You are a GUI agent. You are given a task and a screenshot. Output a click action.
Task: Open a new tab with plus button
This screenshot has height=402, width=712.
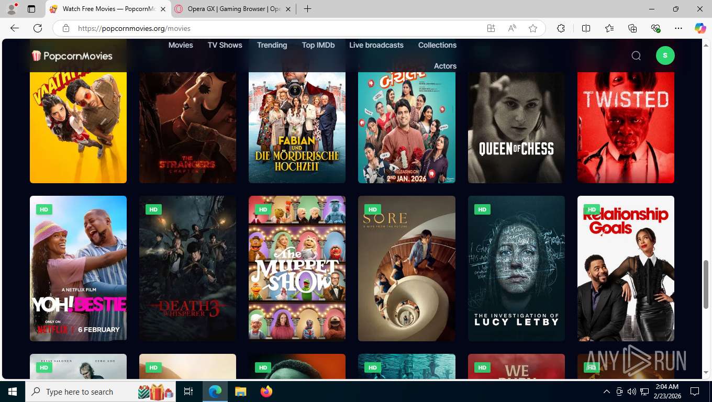(x=307, y=9)
